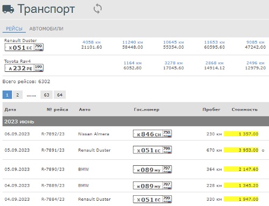Click the A232PE plate under Toyota Rav4
The image size is (269, 206).
pyautogui.click(x=24, y=68)
